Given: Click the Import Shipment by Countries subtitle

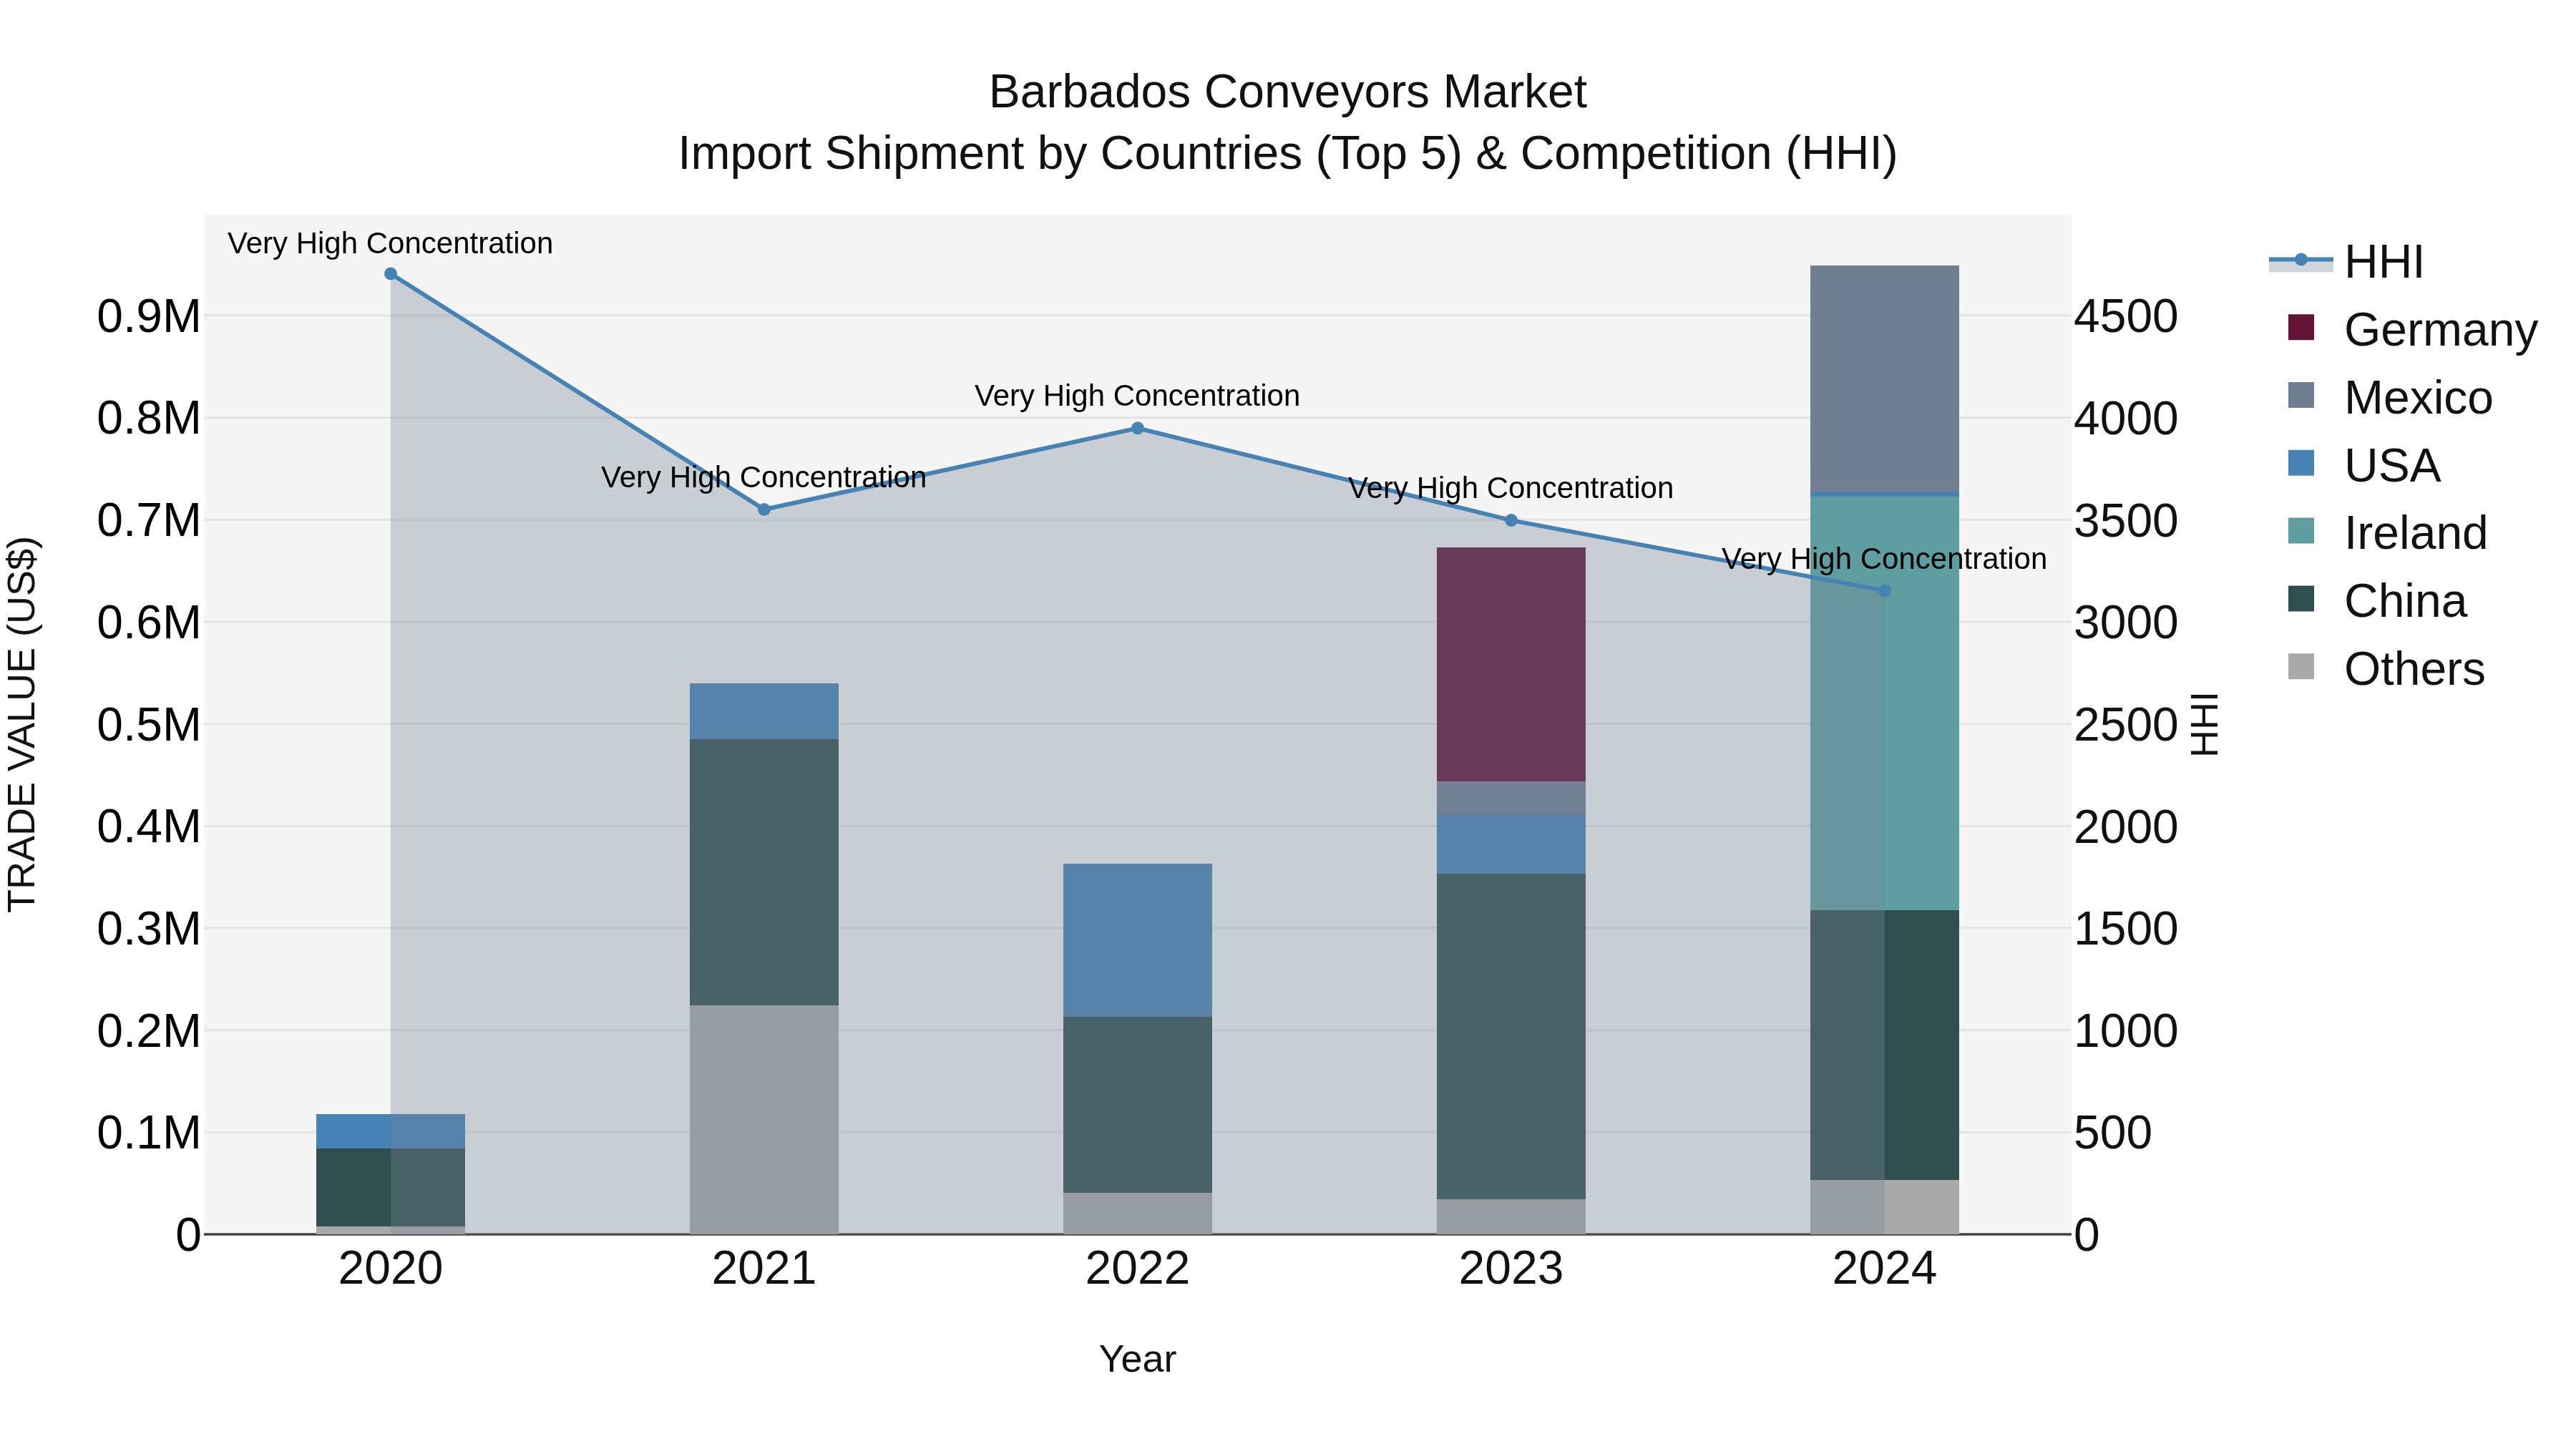Looking at the screenshot, I should 1287,154.
